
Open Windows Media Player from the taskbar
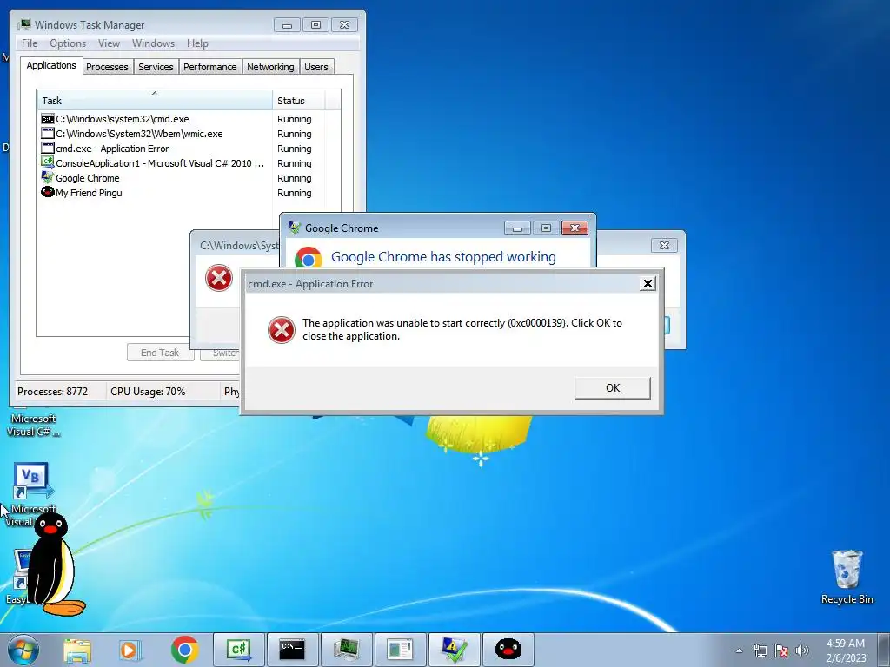click(130, 650)
